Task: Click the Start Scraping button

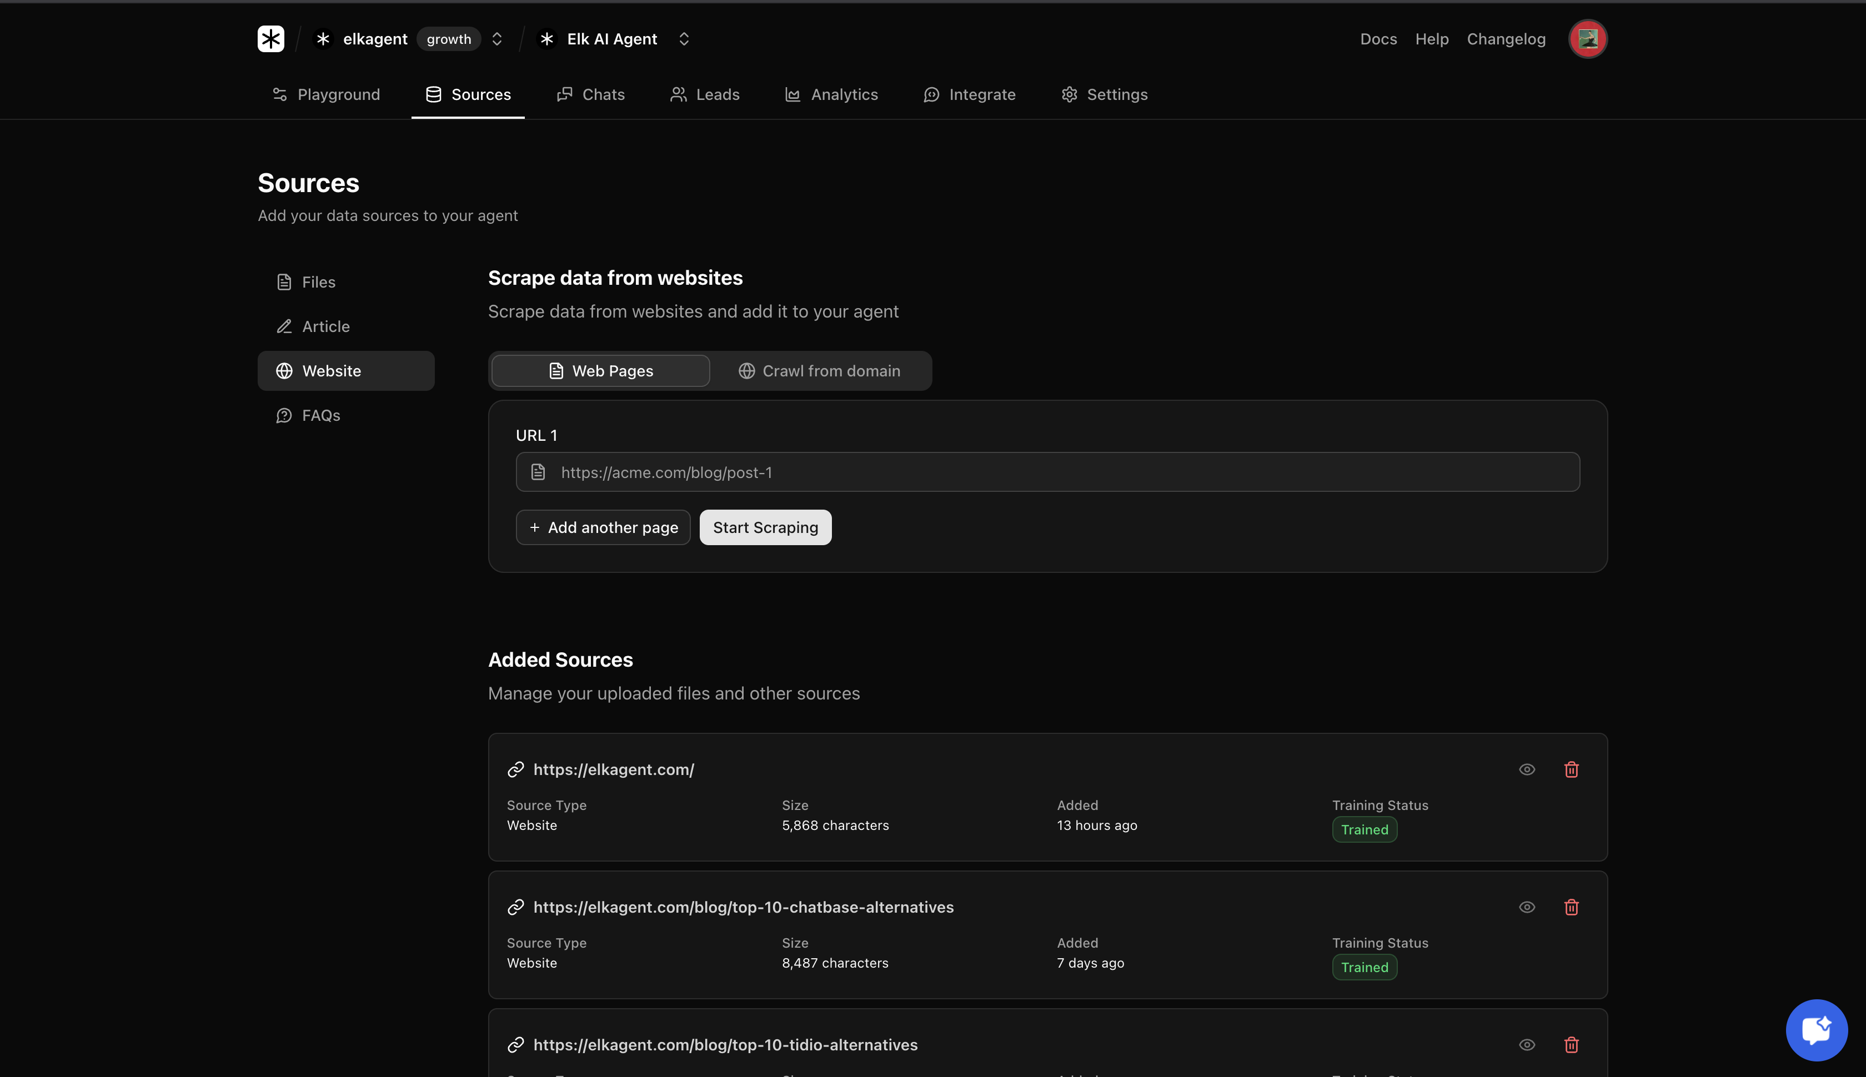Action: point(765,527)
